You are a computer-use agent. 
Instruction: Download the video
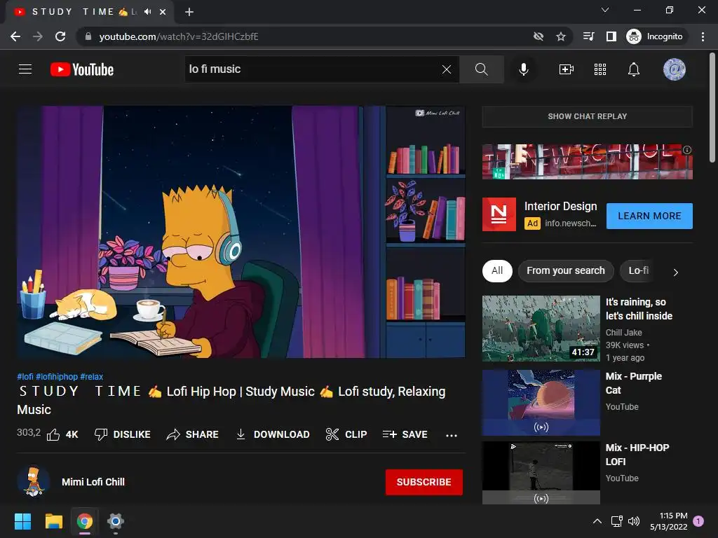(x=273, y=434)
